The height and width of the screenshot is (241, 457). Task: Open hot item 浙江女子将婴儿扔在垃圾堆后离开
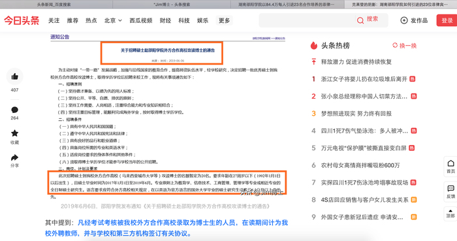click(x=364, y=79)
